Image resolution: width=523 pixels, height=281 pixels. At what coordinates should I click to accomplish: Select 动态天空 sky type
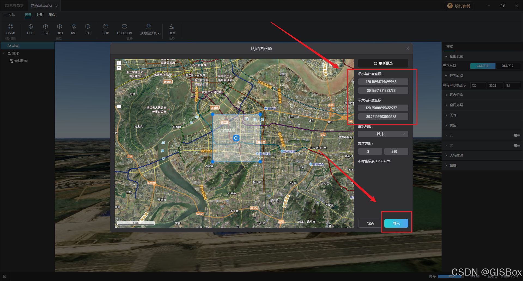tap(483, 66)
